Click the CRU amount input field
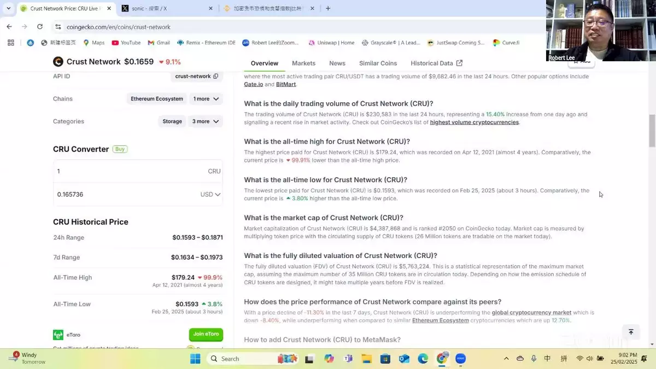Image resolution: width=656 pixels, height=369 pixels. point(138,172)
